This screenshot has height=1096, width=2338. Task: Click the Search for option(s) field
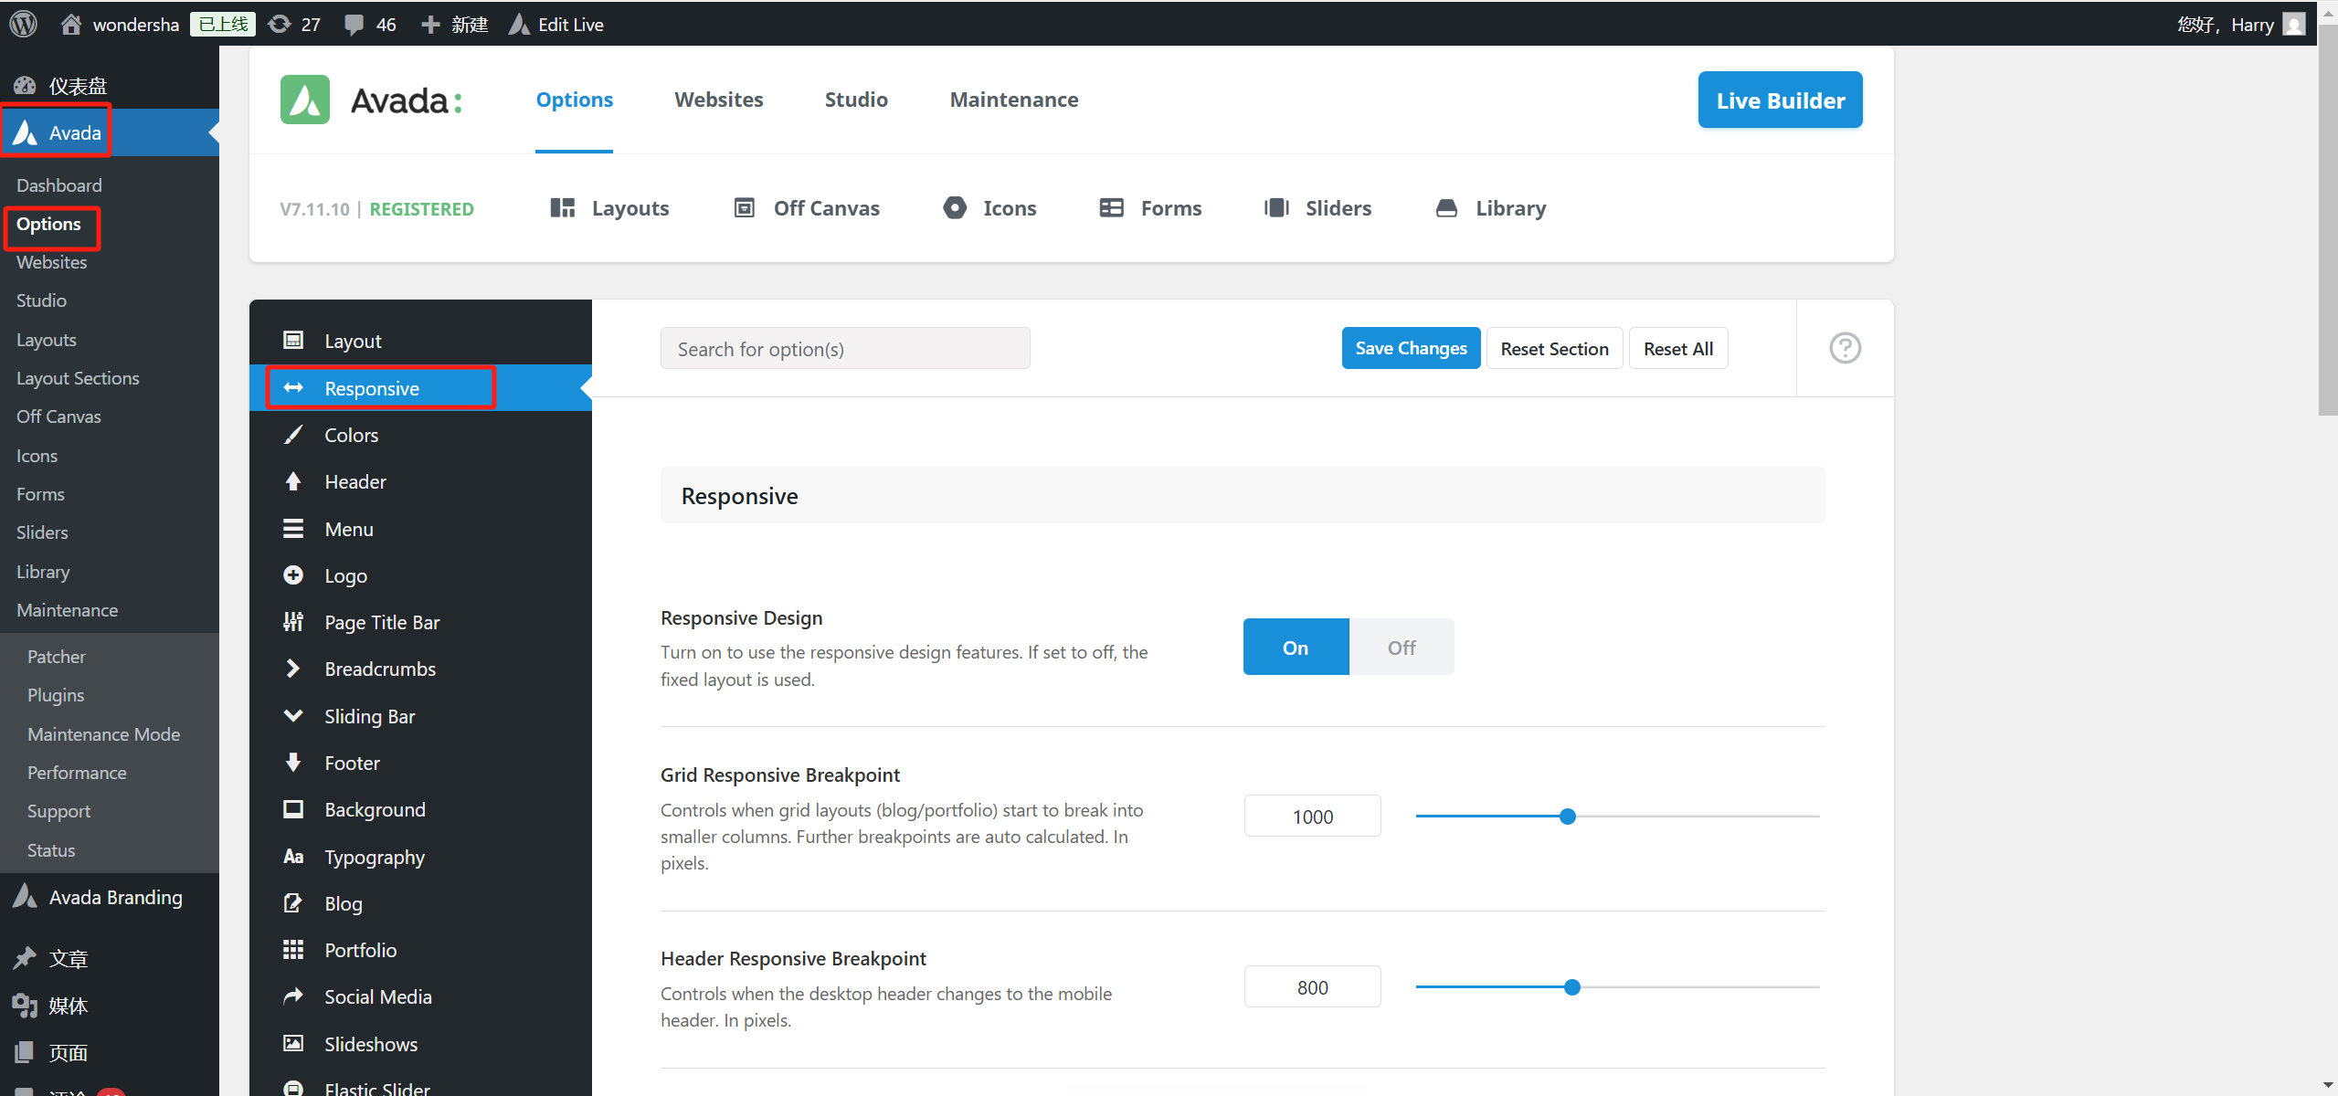(x=844, y=349)
